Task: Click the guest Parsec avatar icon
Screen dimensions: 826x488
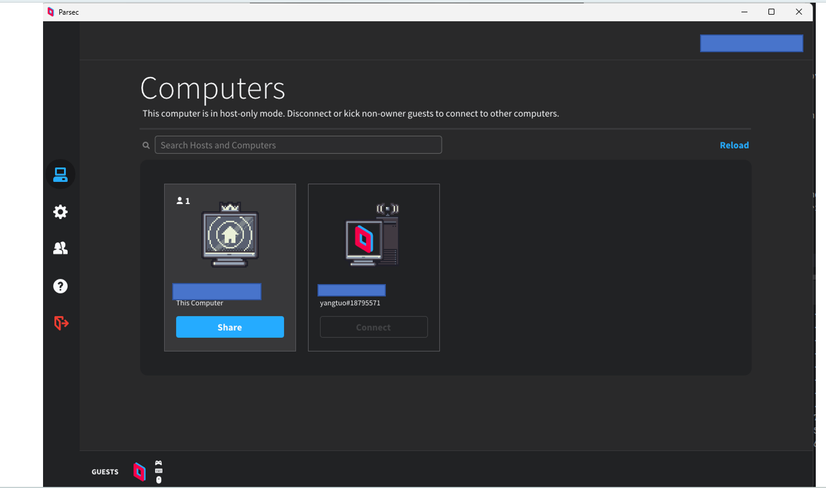Action: pos(139,472)
